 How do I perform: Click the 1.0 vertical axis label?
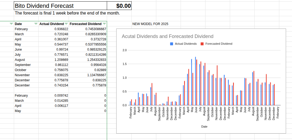tap(125, 78)
